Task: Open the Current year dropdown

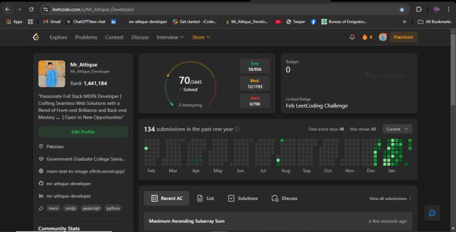Action: pos(397,129)
